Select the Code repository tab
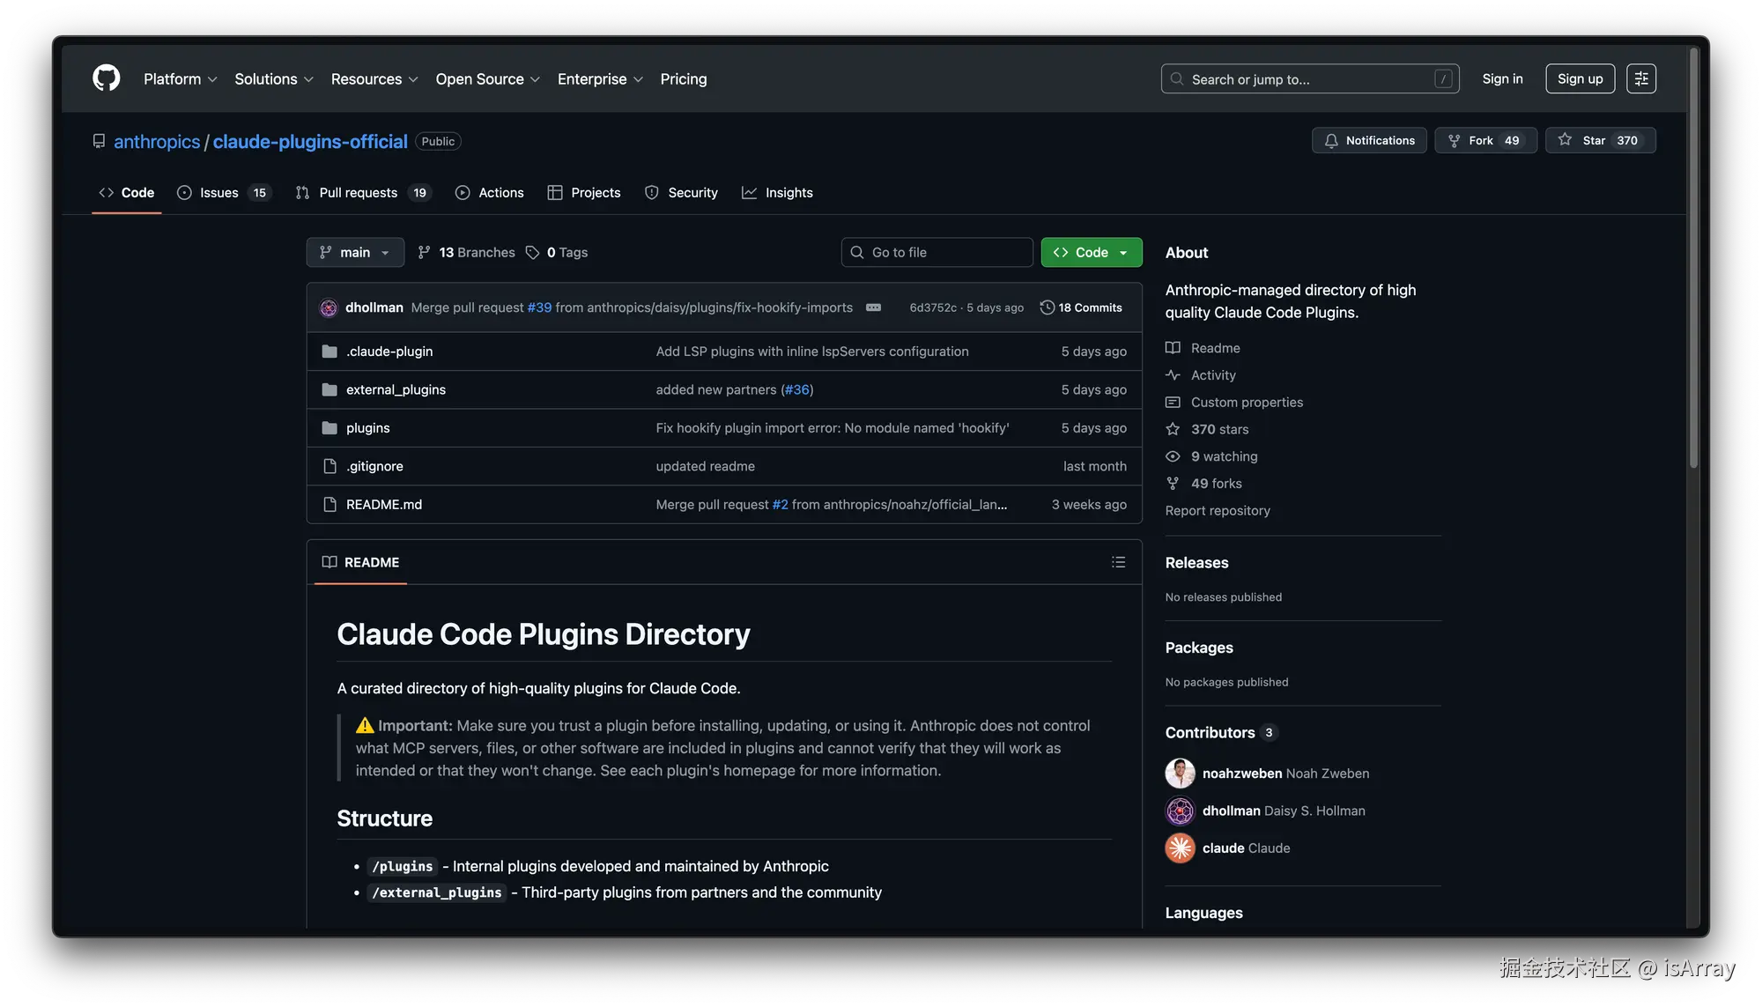Image resolution: width=1762 pixels, height=1007 pixels. pyautogui.click(x=127, y=193)
